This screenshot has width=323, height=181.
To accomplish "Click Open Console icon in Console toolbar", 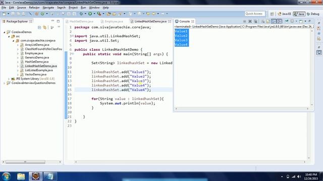I will click(x=301, y=21).
